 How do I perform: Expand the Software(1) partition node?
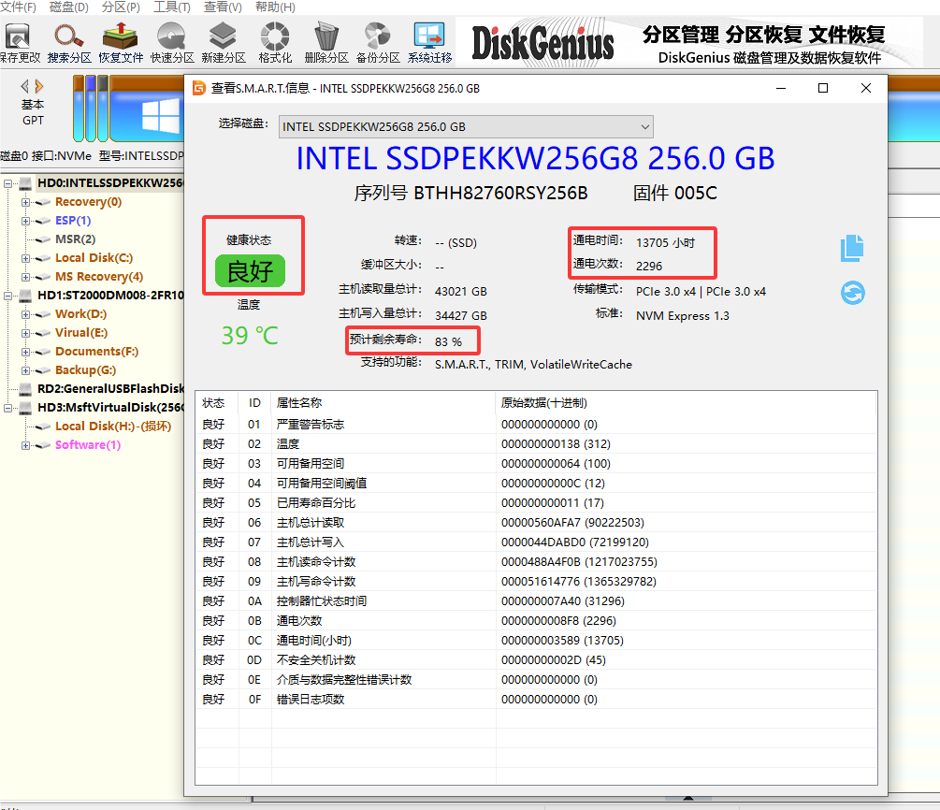tap(26, 445)
